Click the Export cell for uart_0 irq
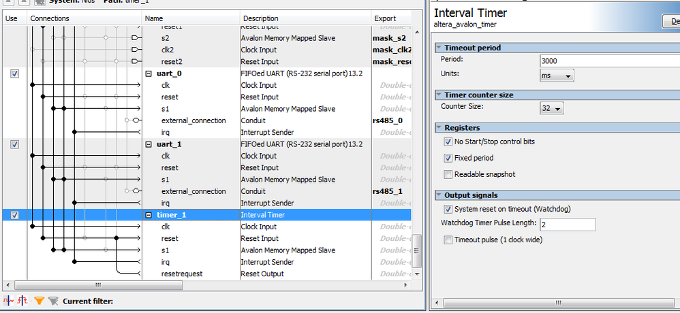Viewport: 680px width, 313px height. pyautogui.click(x=391, y=132)
